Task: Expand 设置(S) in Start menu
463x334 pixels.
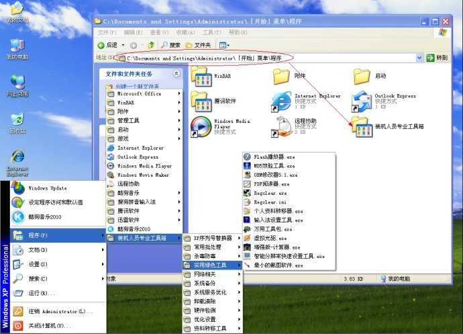Action: pos(58,264)
